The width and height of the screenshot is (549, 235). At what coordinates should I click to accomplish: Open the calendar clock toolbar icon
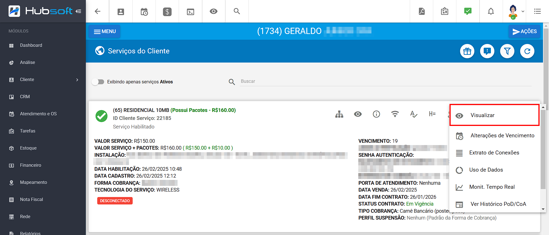tap(144, 11)
